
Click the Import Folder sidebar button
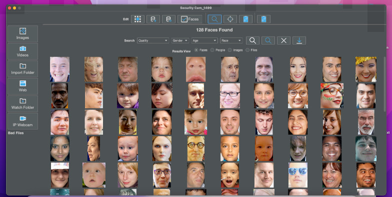pos(23,69)
